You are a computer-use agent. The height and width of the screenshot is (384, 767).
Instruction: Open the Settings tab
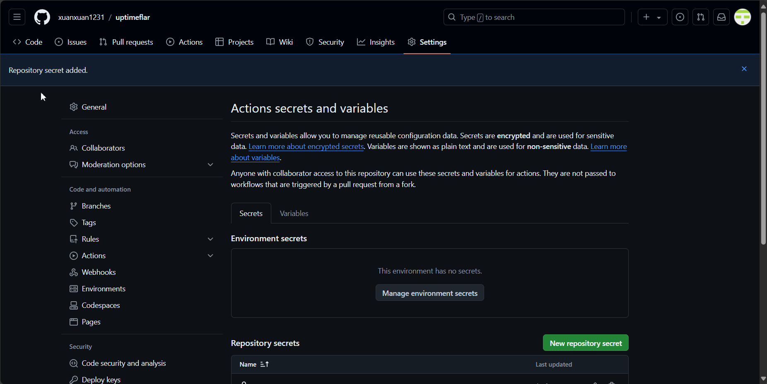click(427, 42)
